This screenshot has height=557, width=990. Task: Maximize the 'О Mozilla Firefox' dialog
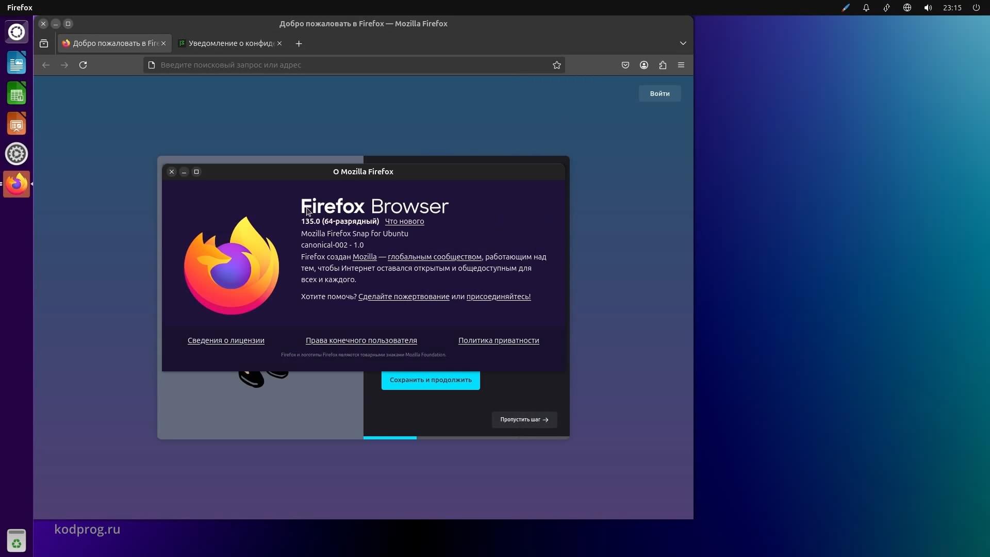click(196, 172)
